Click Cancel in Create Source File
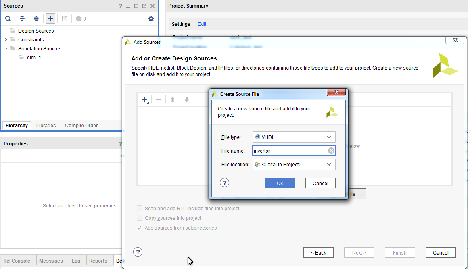 click(x=320, y=183)
